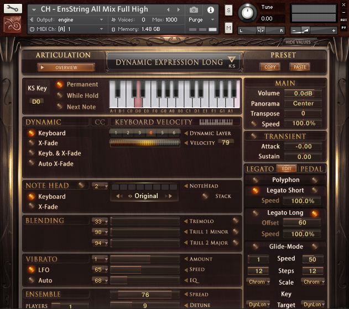Image resolution: width=349 pixels, height=309 pixels.
Task: Toggle the Note Head enable LED
Action: (x=81, y=185)
